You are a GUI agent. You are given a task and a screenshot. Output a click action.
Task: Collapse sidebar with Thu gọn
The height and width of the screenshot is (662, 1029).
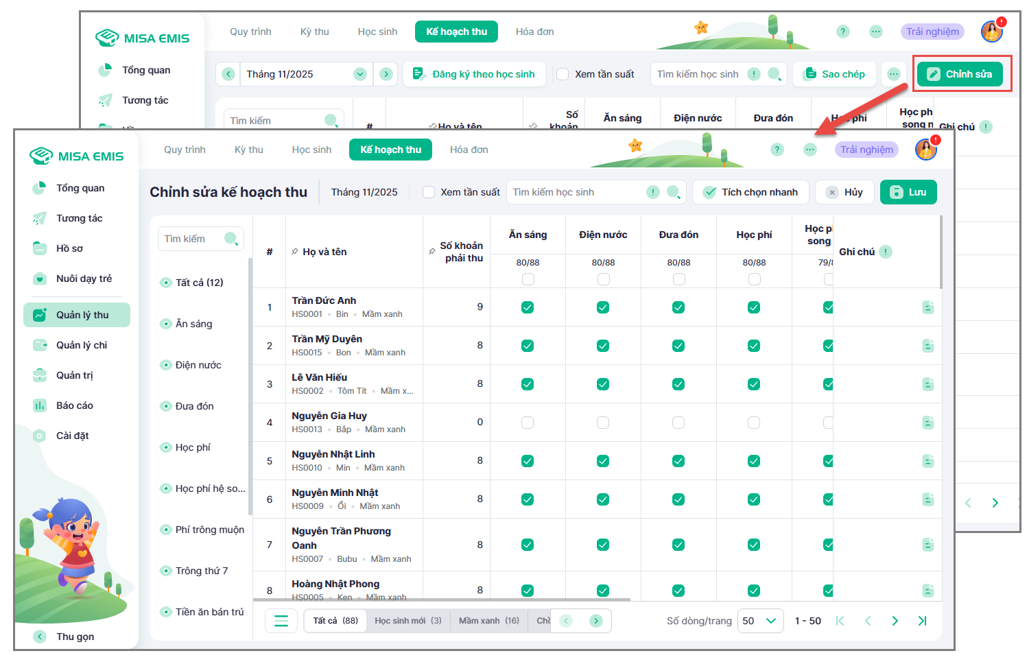coord(75,637)
